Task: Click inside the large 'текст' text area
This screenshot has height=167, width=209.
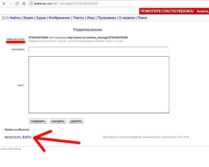Action: (99, 85)
